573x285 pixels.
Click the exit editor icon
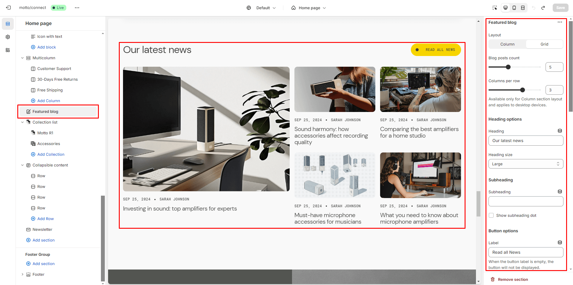8,8
